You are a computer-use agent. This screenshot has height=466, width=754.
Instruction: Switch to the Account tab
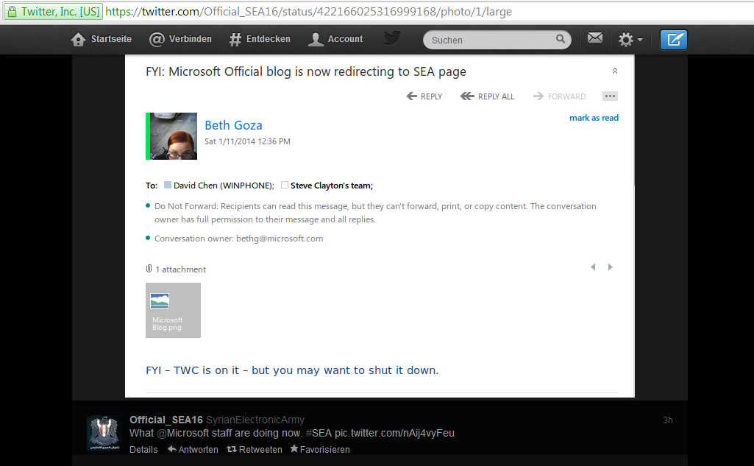(x=335, y=40)
